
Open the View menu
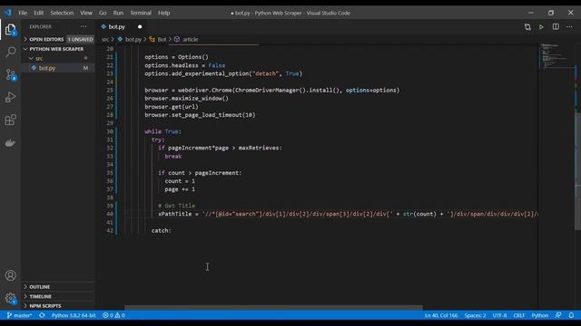coord(86,13)
